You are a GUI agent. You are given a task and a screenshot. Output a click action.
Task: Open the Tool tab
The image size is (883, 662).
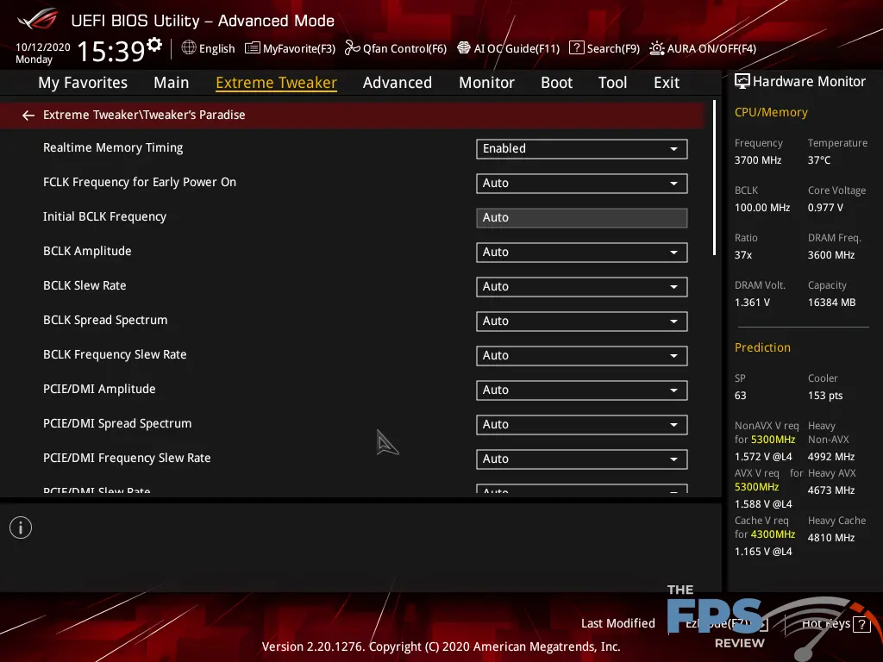(x=613, y=83)
